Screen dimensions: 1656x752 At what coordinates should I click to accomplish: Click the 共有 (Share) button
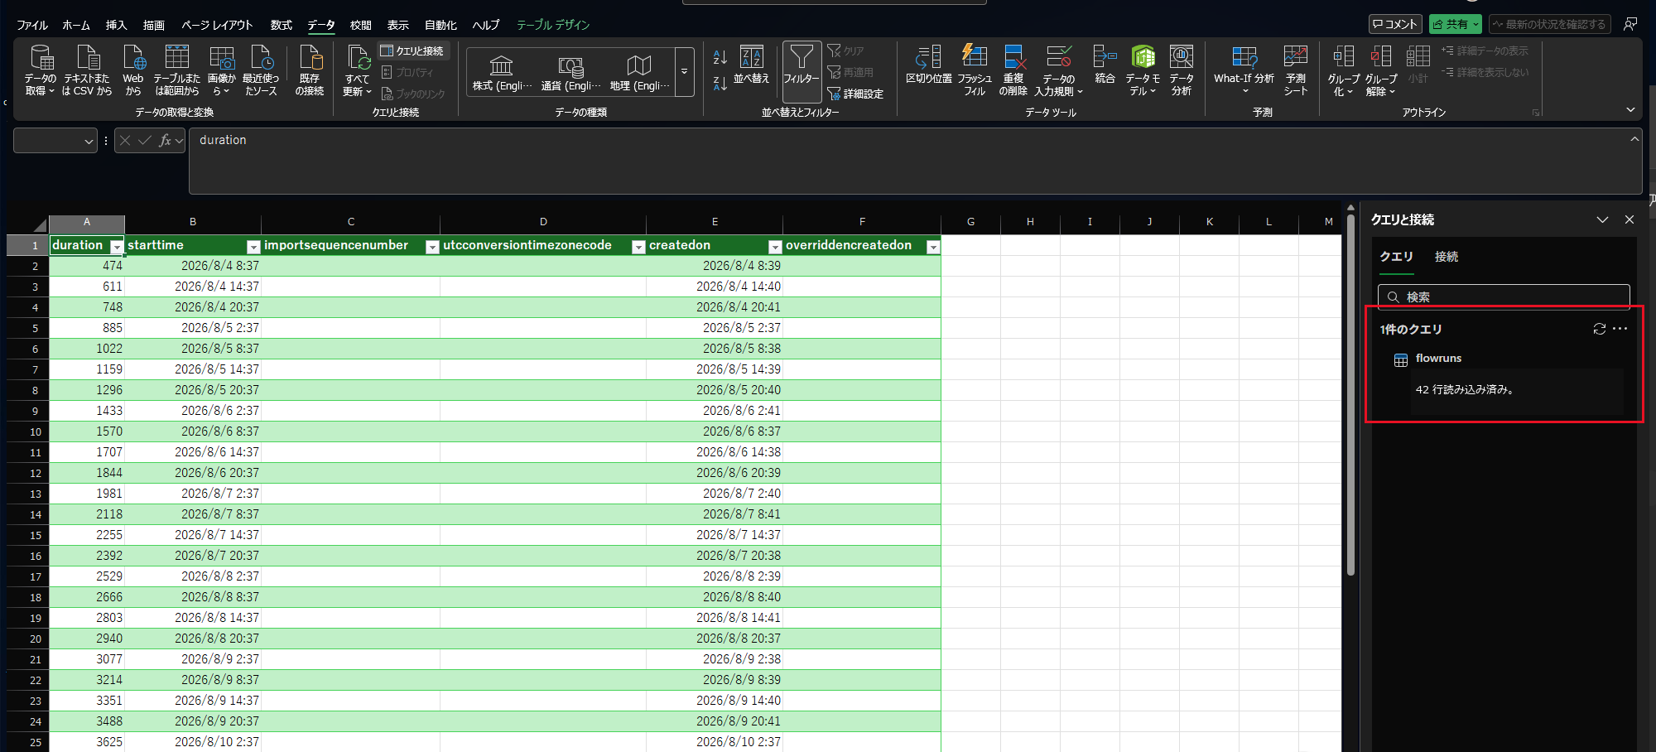[1456, 24]
